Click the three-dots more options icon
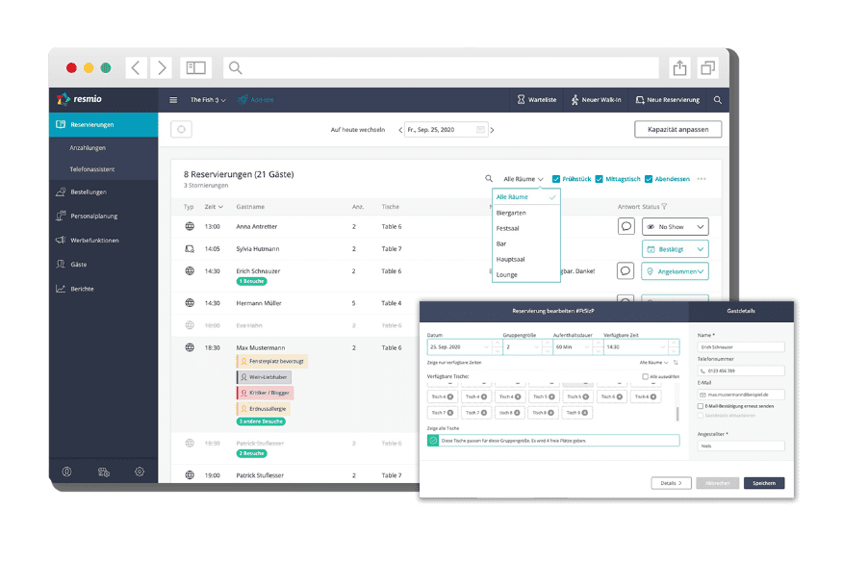 [702, 179]
